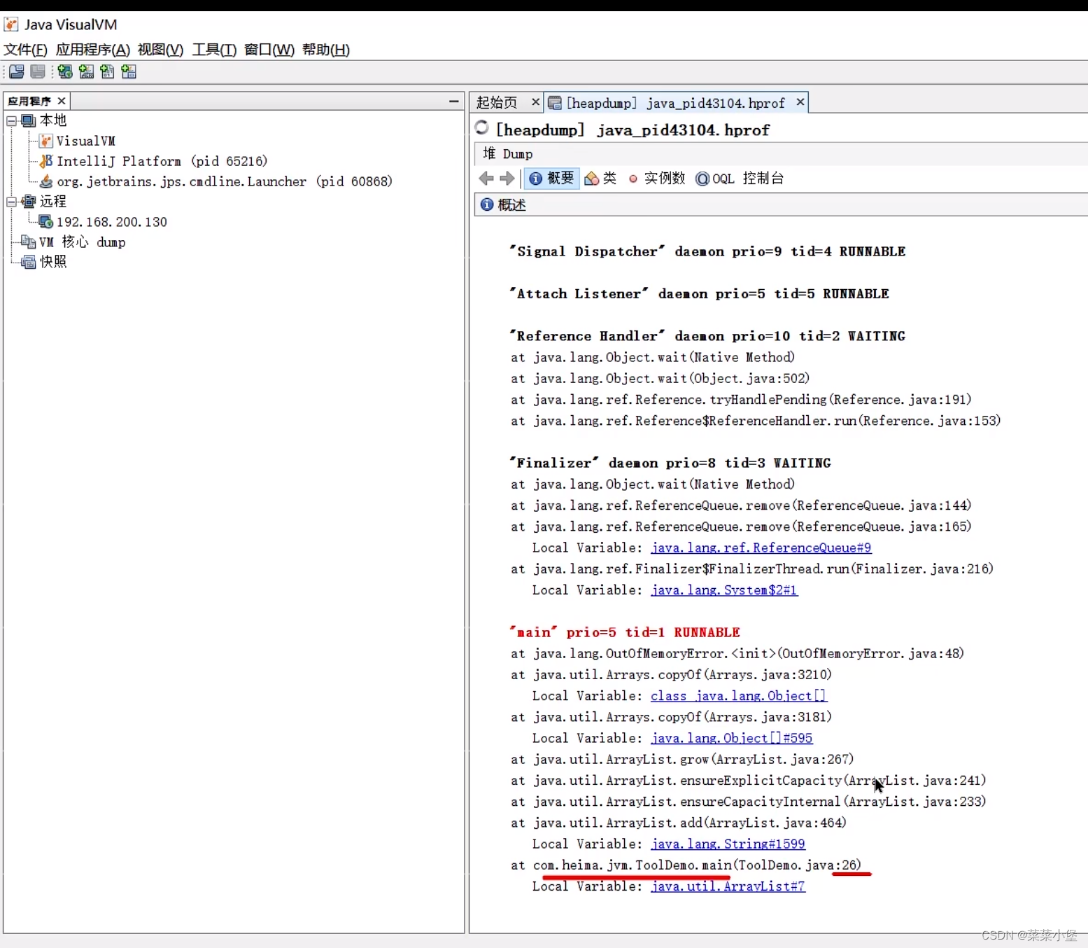Image resolution: width=1088 pixels, height=948 pixels.
Task: Select IntelliJ Platform (pid 65216) entry
Action: coord(153,161)
